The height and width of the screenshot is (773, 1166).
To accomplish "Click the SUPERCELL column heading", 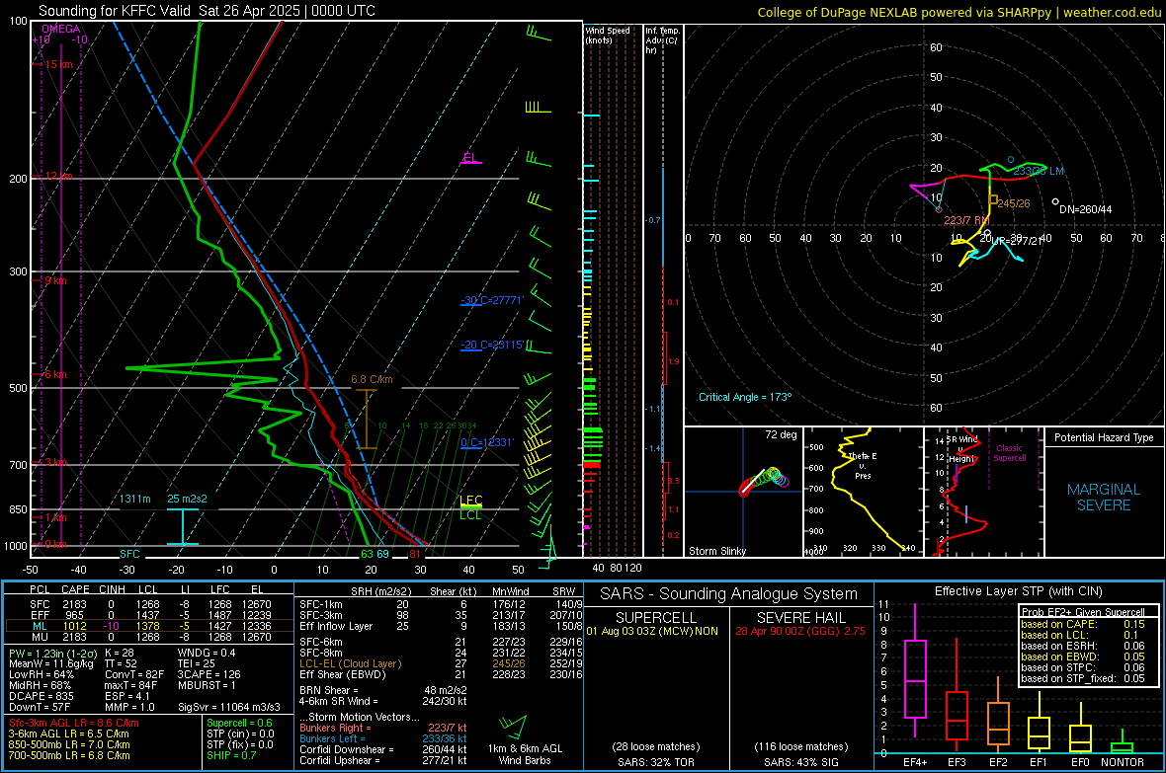I will [x=656, y=618].
